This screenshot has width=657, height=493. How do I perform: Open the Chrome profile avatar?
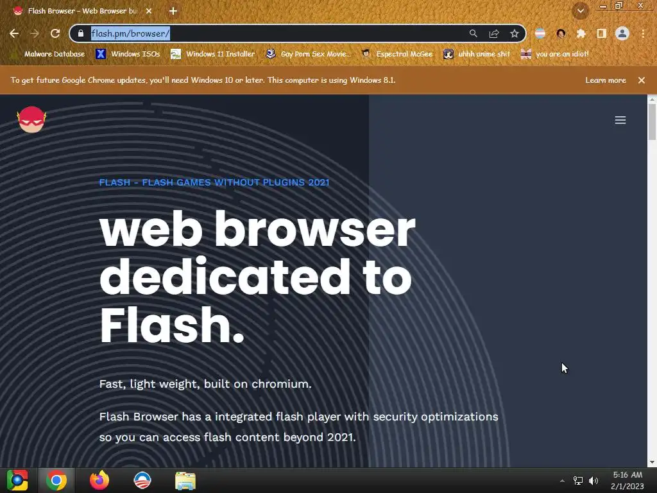coord(622,33)
